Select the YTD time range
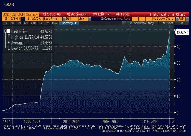Screen dimensions: 191x136 tap(33, 23)
